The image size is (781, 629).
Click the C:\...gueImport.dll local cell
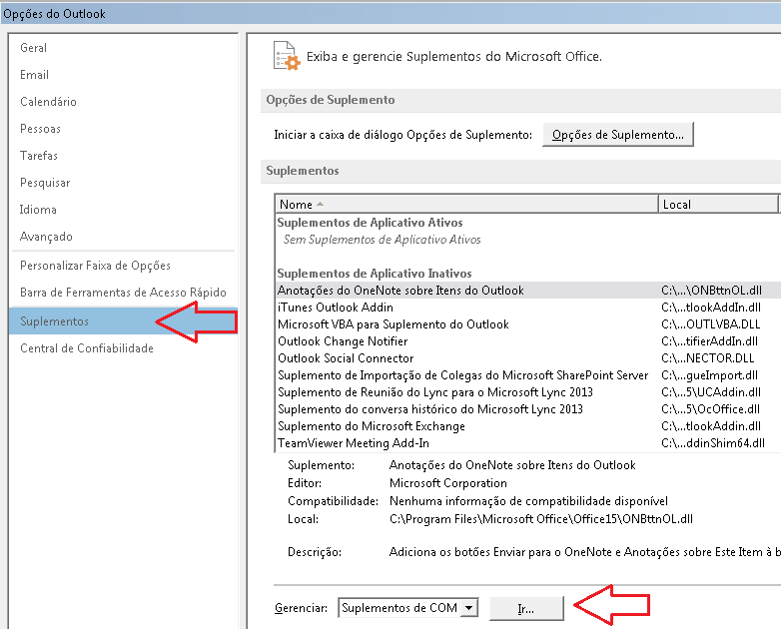[710, 375]
